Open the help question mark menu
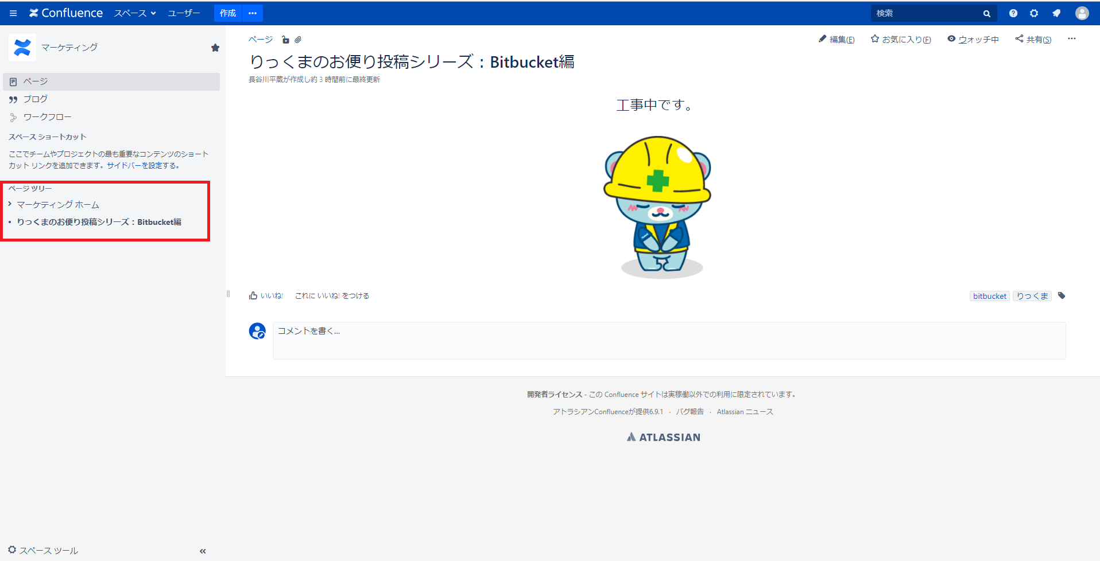Image resolution: width=1100 pixels, height=561 pixels. [x=1013, y=13]
